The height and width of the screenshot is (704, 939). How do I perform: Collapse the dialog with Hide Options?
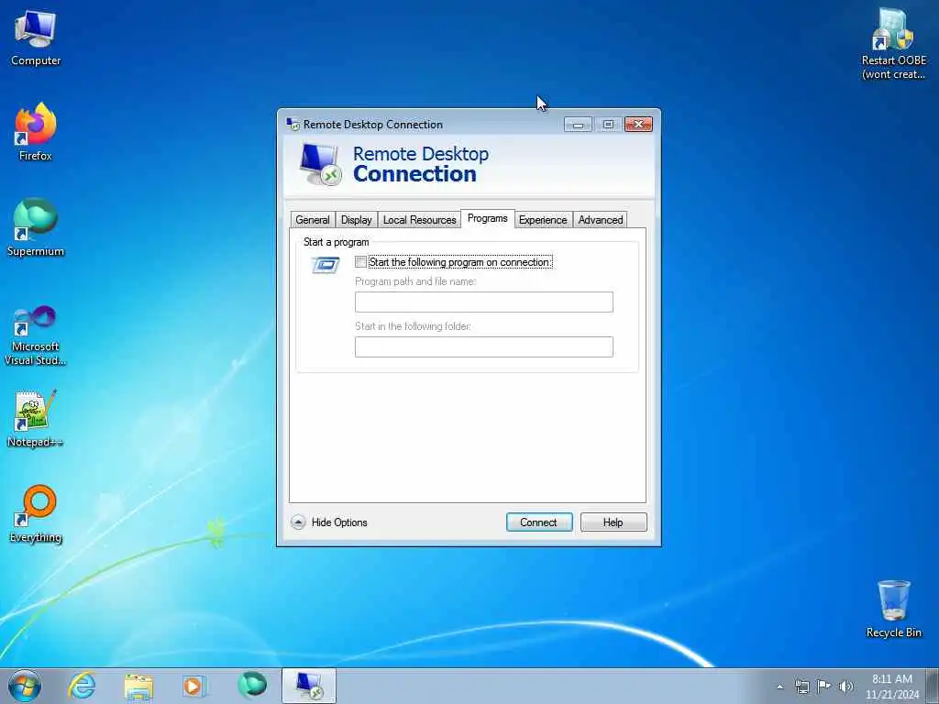pos(329,522)
